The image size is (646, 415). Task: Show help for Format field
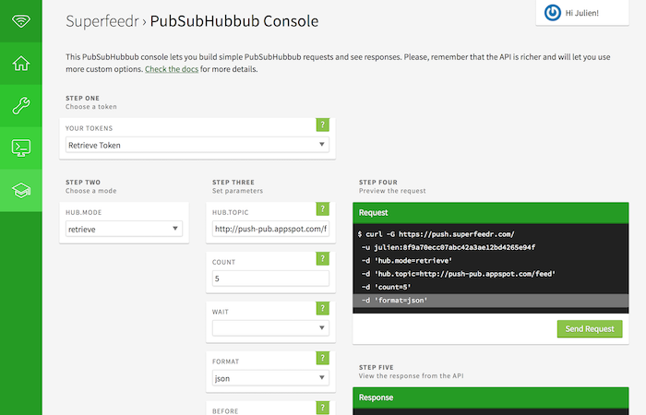click(x=323, y=358)
